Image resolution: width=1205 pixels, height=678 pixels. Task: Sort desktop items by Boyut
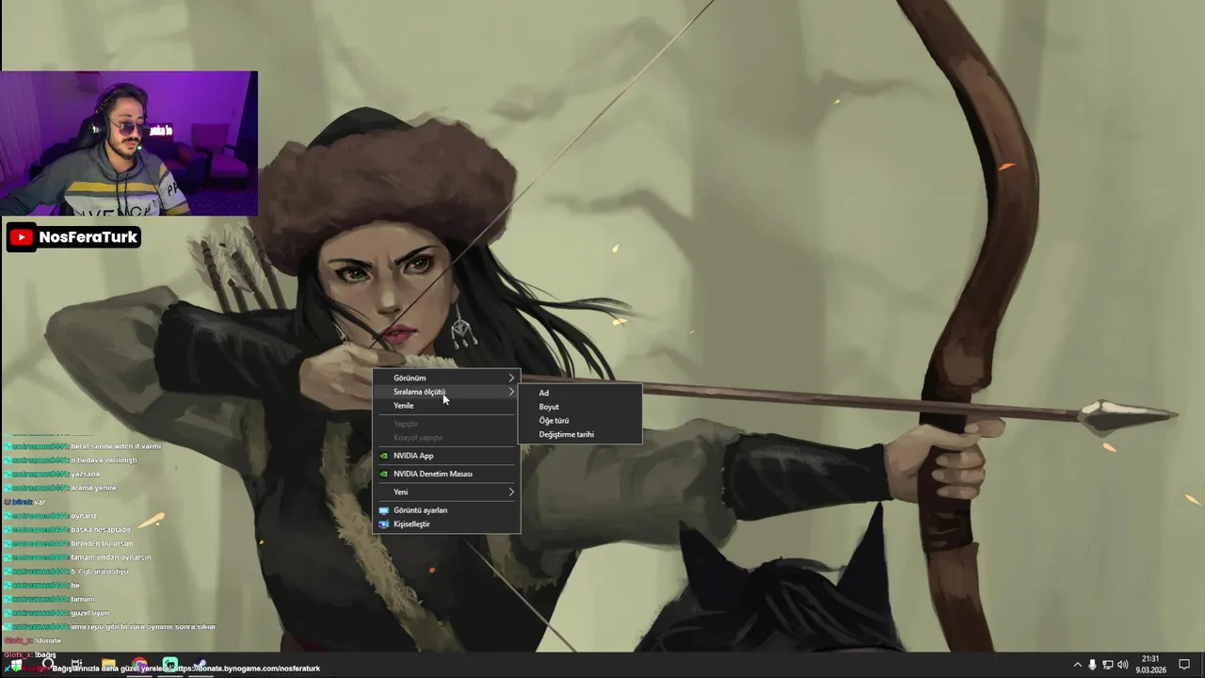coord(580,407)
